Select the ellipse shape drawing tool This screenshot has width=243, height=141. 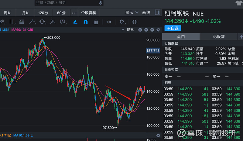pos(42,22)
